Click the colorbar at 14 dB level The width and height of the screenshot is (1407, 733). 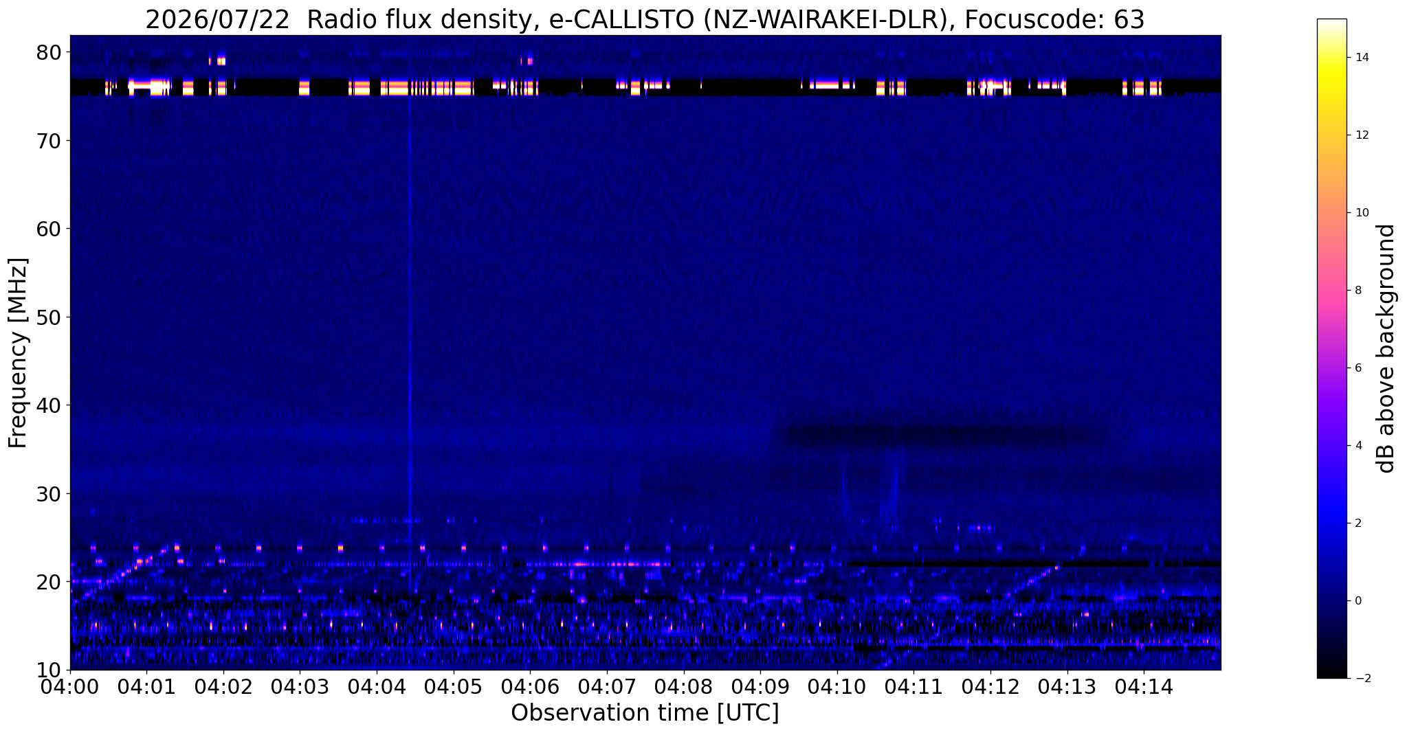(x=1331, y=58)
